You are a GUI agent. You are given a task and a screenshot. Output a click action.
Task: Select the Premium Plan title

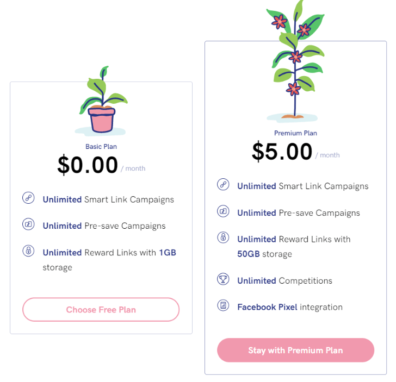tap(295, 133)
